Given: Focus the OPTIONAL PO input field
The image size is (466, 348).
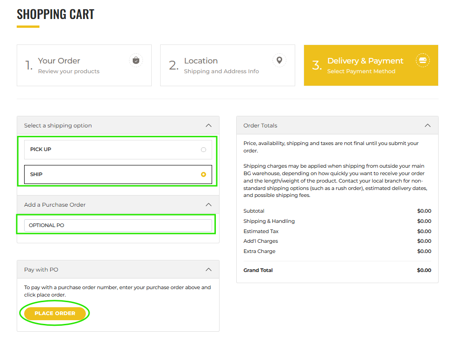Looking at the screenshot, I should pos(118,225).
